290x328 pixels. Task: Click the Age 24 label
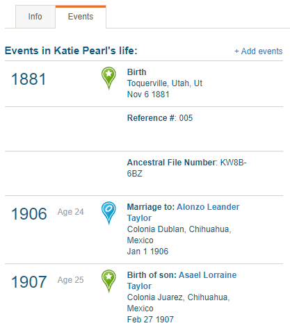71,212
